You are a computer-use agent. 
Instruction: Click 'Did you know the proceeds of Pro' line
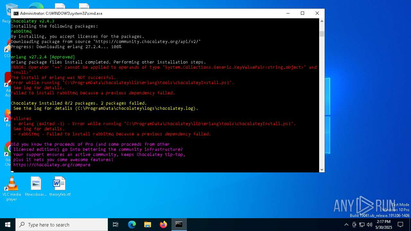(x=91, y=144)
